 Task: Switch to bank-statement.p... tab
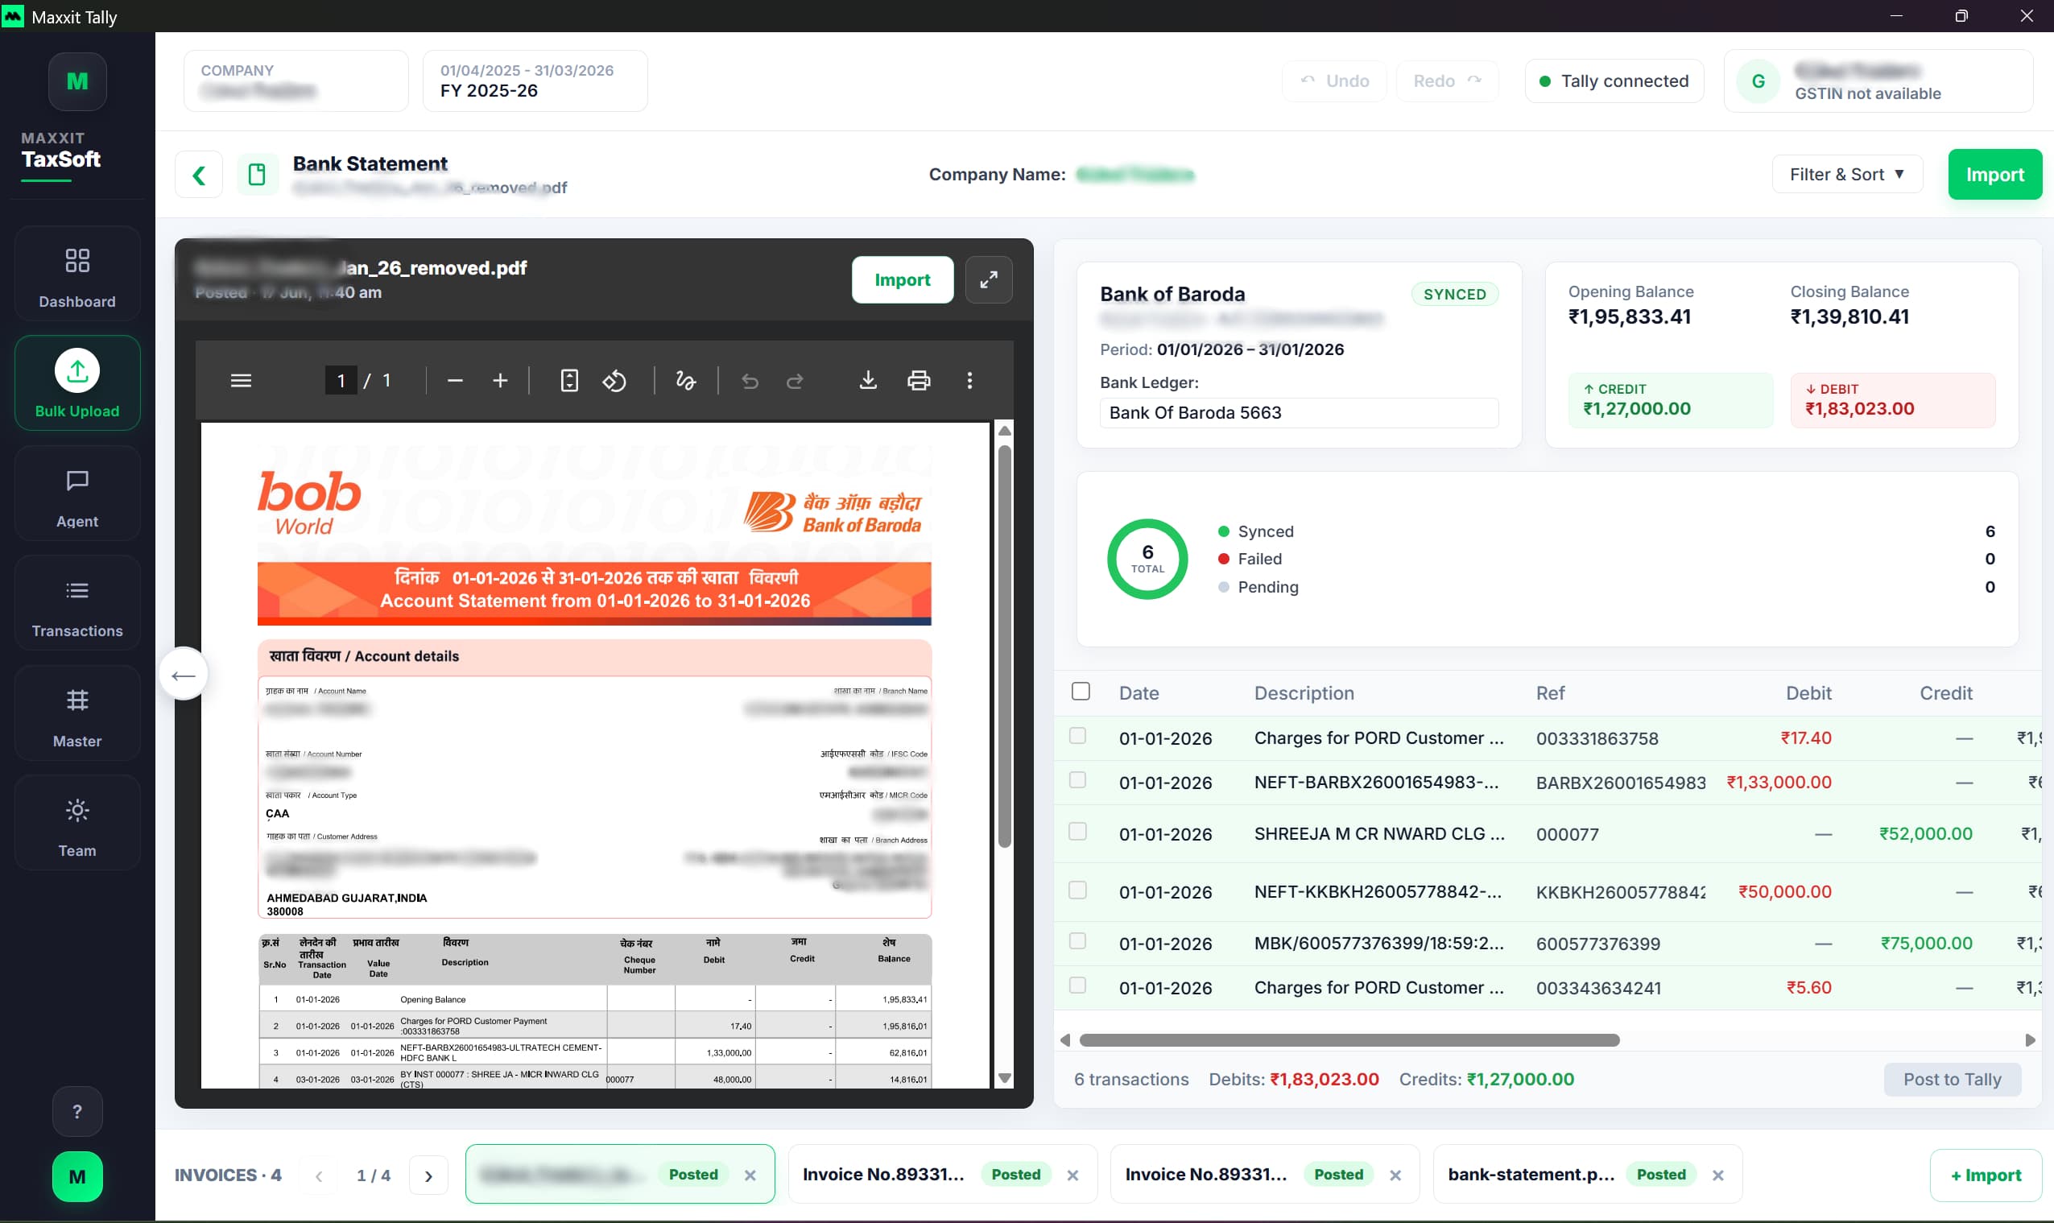1588,1175
